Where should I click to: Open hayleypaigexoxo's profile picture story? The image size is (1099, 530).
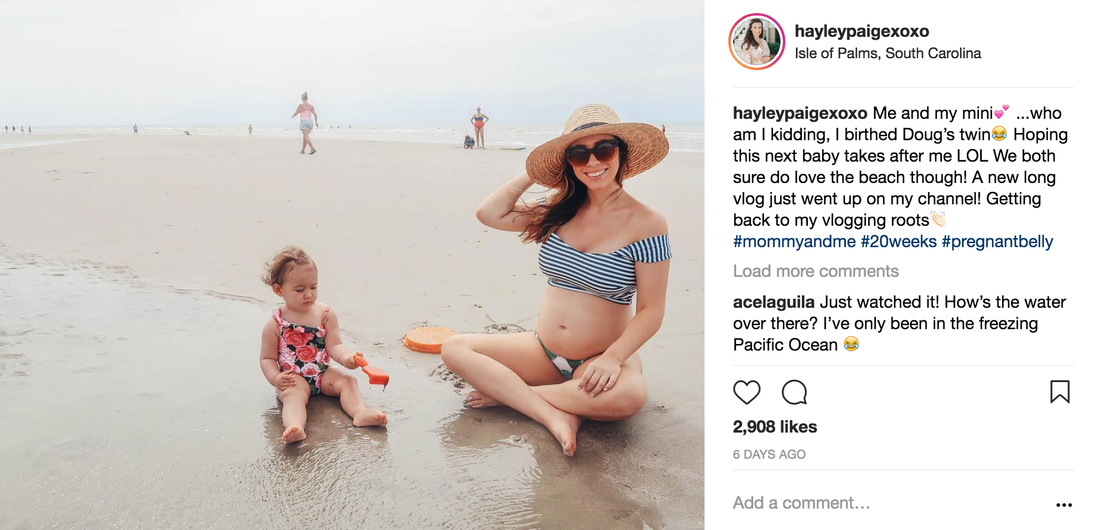757,42
